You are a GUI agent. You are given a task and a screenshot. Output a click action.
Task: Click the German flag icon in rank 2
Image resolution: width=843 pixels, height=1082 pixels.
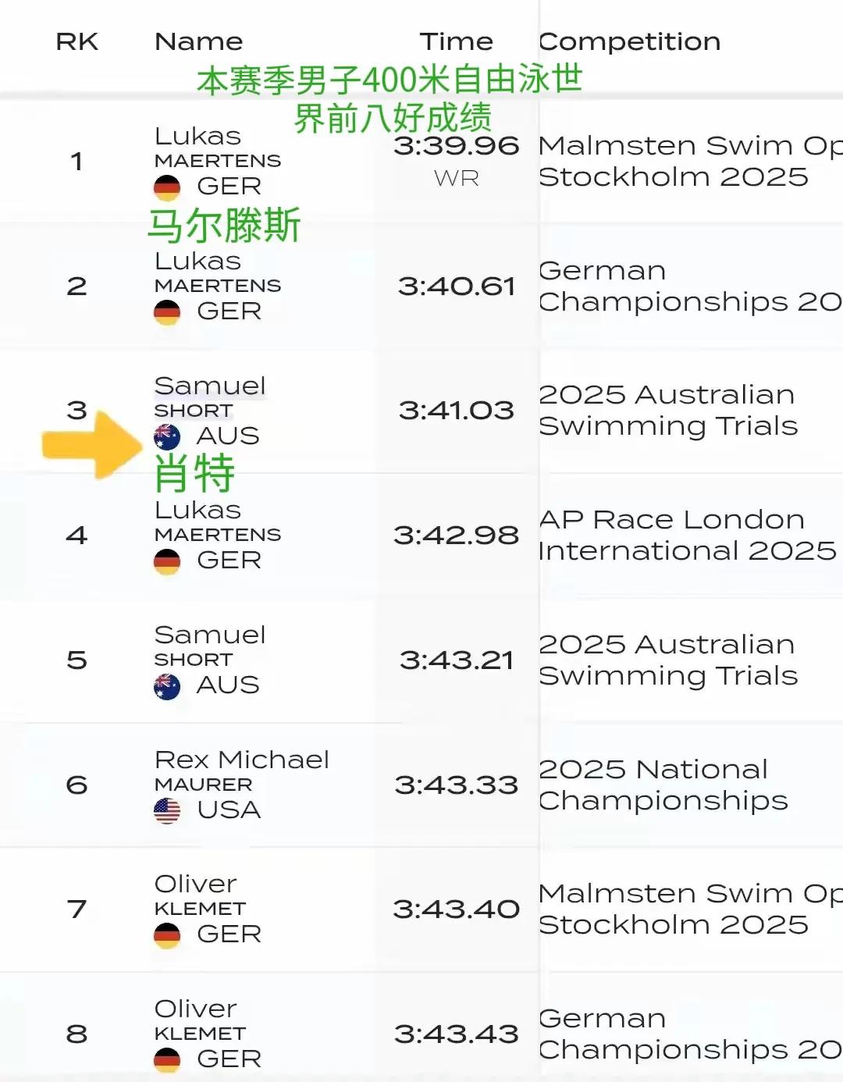click(167, 312)
